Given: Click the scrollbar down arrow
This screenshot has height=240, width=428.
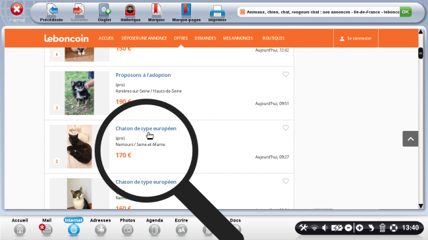Looking at the screenshot, I should point(421,206).
